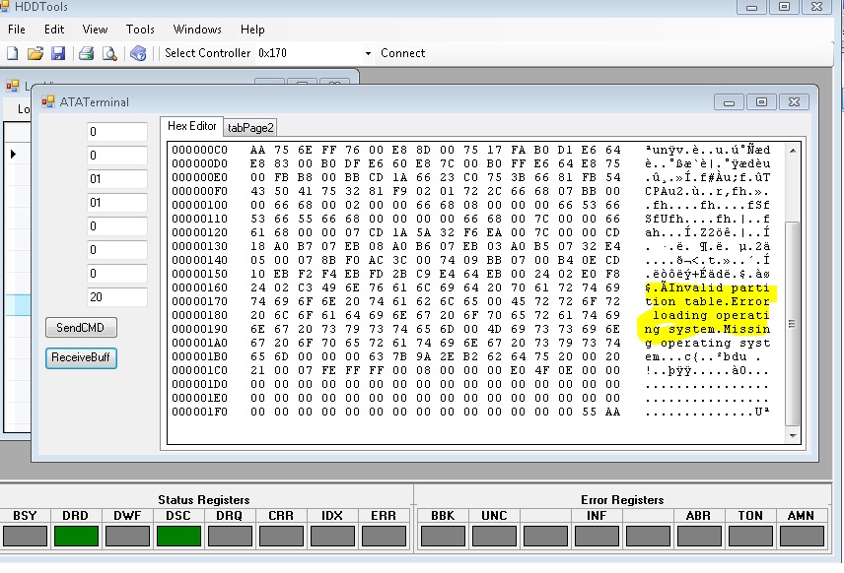Screen dimensions: 844x573
Task: Click the ATATerminal window title icon
Action: (x=48, y=101)
